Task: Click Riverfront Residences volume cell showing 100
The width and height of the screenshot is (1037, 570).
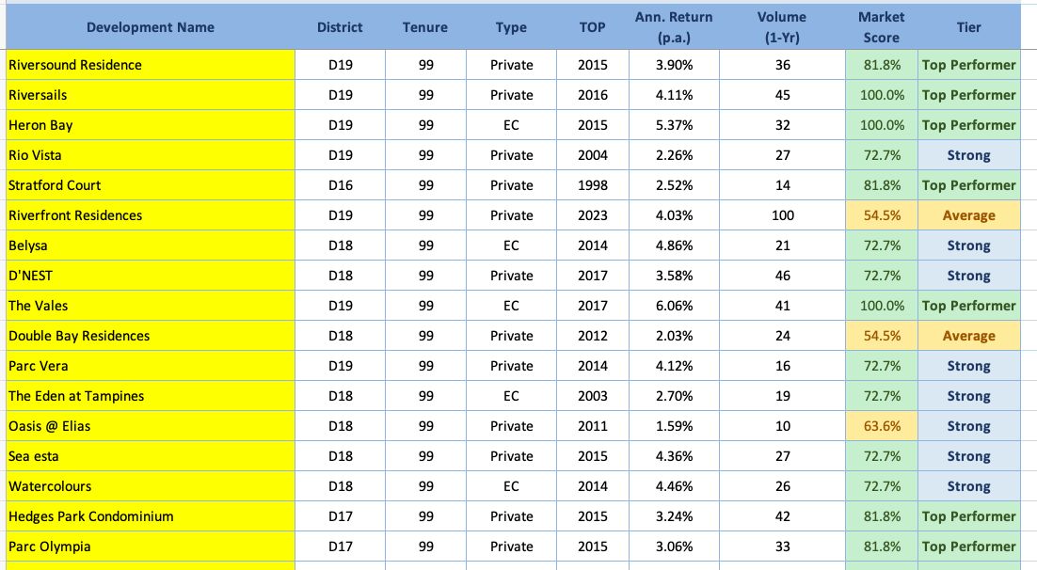Action: click(782, 215)
